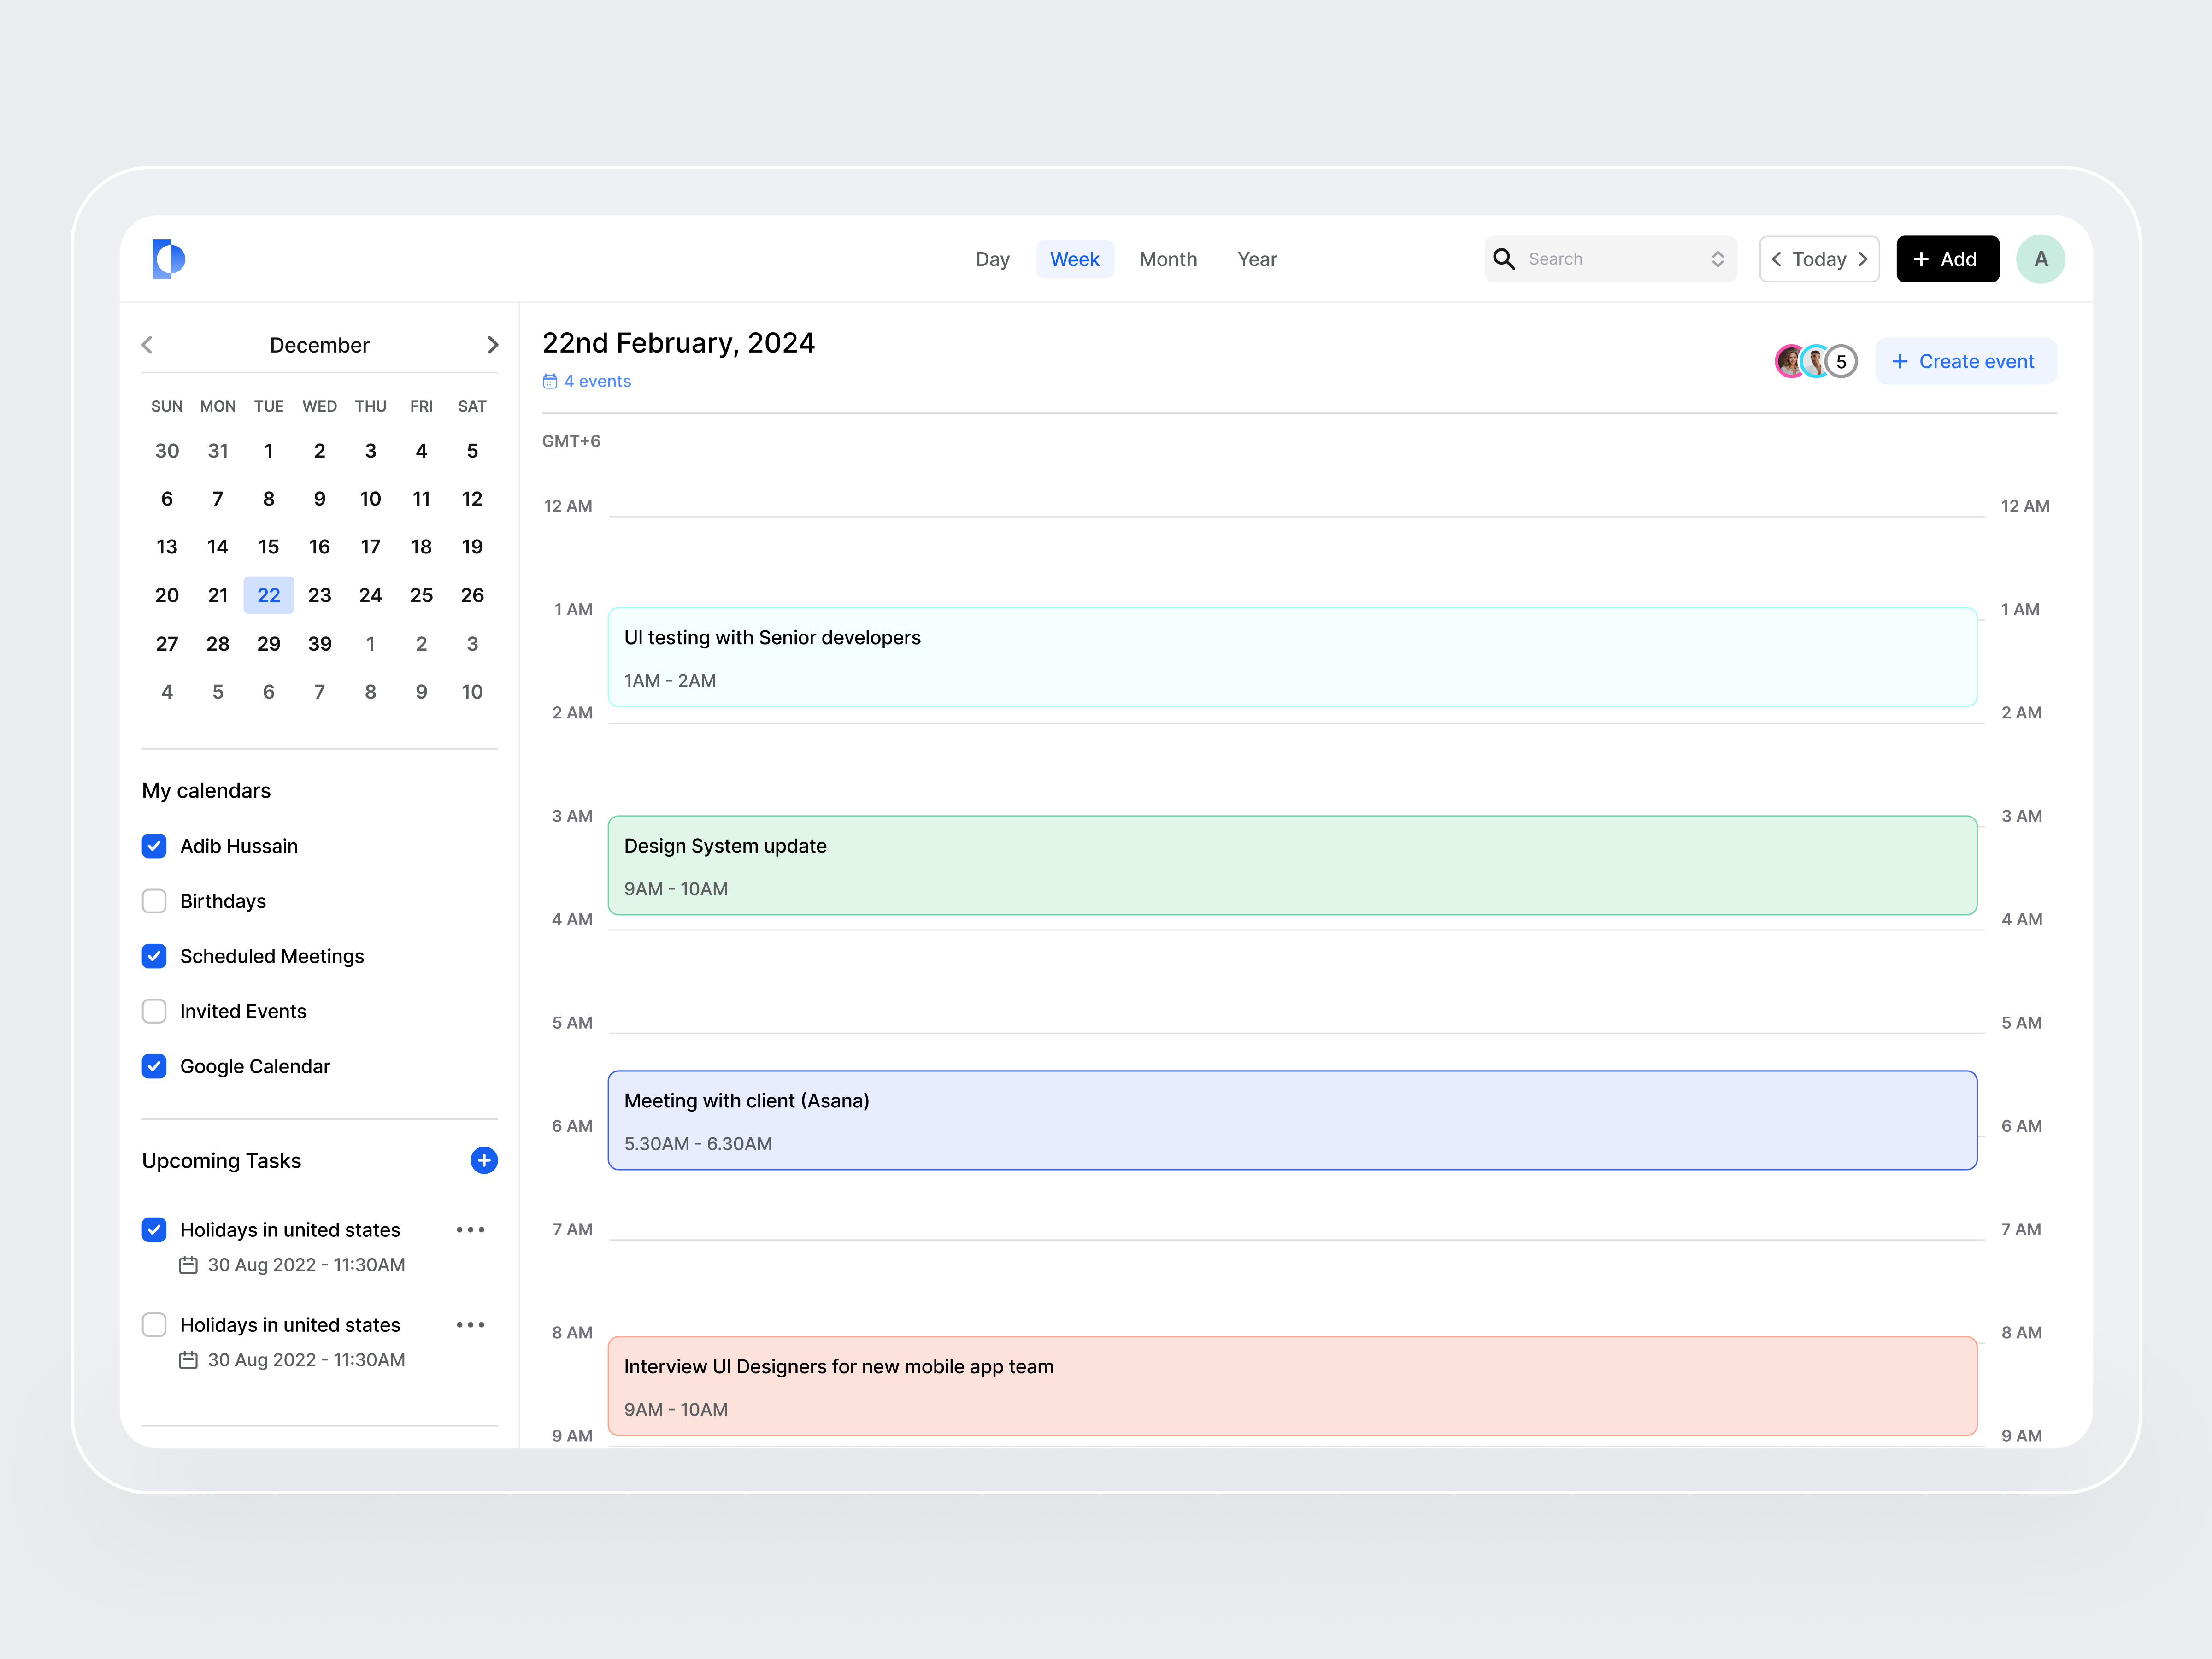2212x1659 pixels.
Task: Click the forward arrow next to Today
Action: [x=1862, y=258]
